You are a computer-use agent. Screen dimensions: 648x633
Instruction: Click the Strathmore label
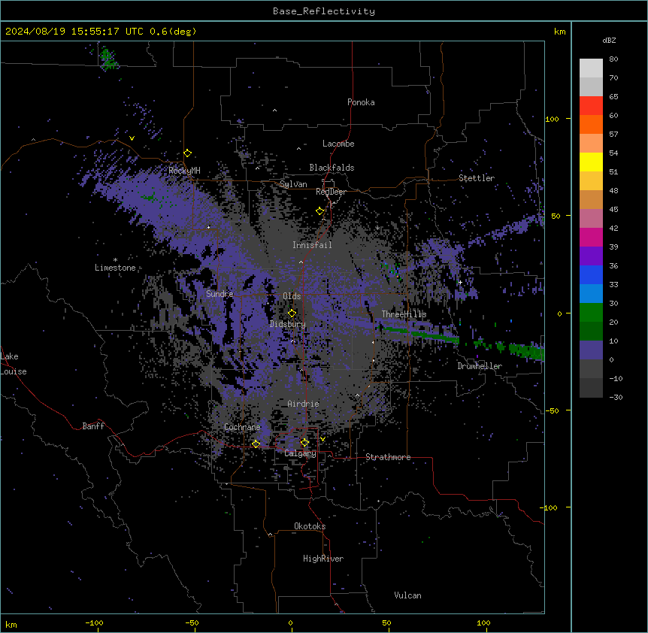pos(388,457)
